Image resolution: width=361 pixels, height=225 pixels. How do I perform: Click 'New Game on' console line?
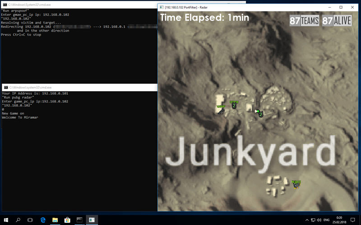tap(13, 113)
